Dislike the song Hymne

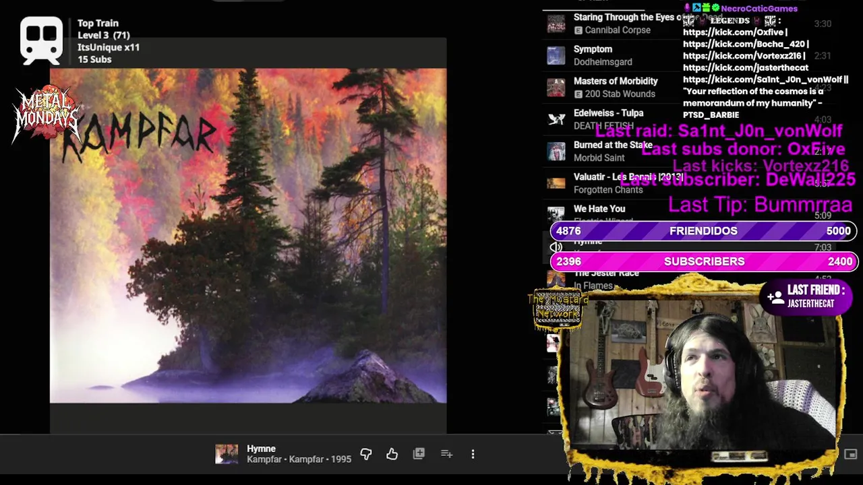pyautogui.click(x=366, y=454)
